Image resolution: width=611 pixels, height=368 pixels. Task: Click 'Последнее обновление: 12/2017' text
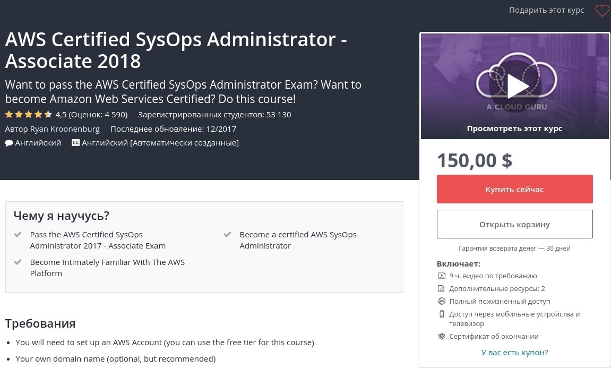pos(173,129)
